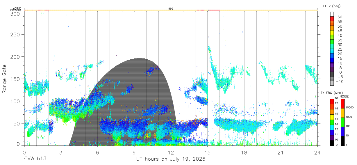357x165 pixels.
Task: Click the UT hours on July 19, 2026 label
Action: [x=171, y=159]
